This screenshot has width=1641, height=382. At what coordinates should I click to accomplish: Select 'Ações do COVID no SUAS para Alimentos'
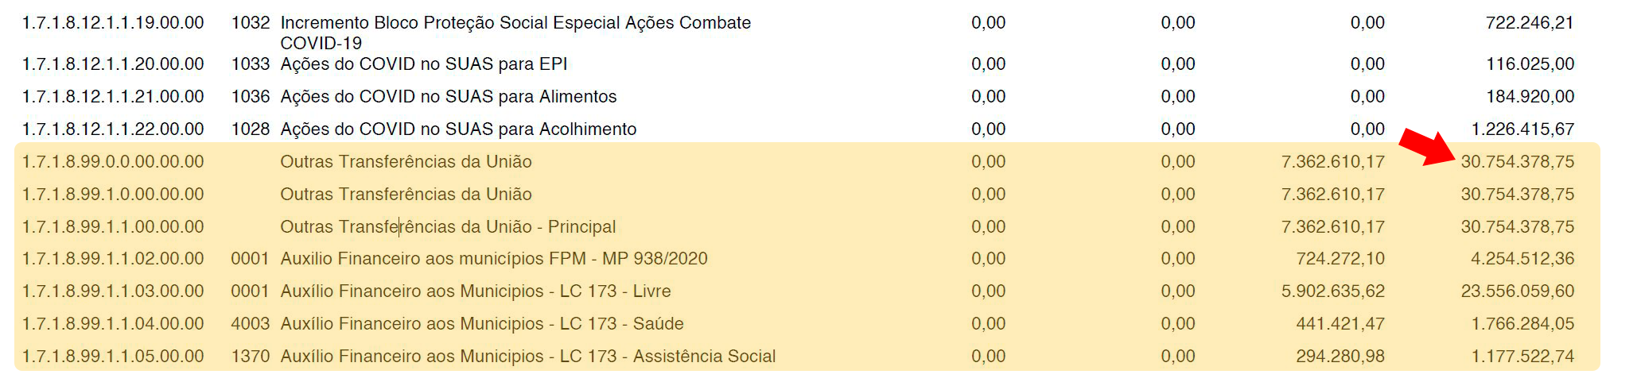click(x=449, y=97)
